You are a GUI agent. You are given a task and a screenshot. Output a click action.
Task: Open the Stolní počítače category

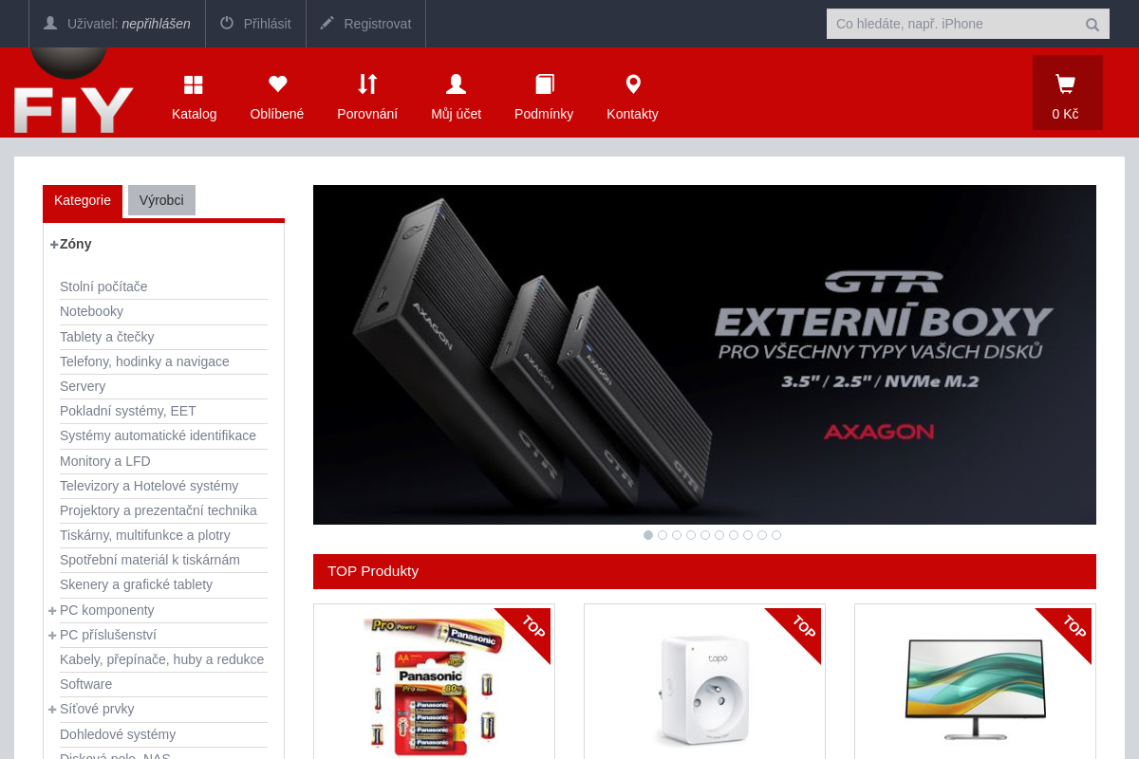tap(103, 287)
